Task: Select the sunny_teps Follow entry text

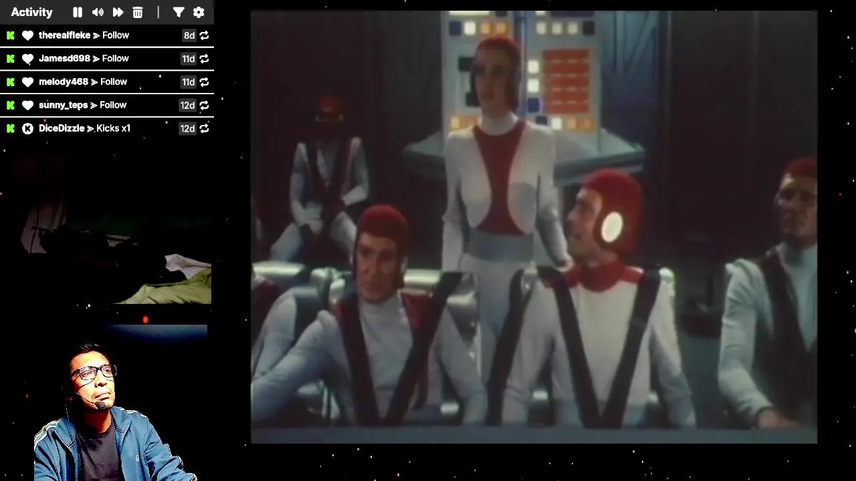Action: [x=82, y=106]
